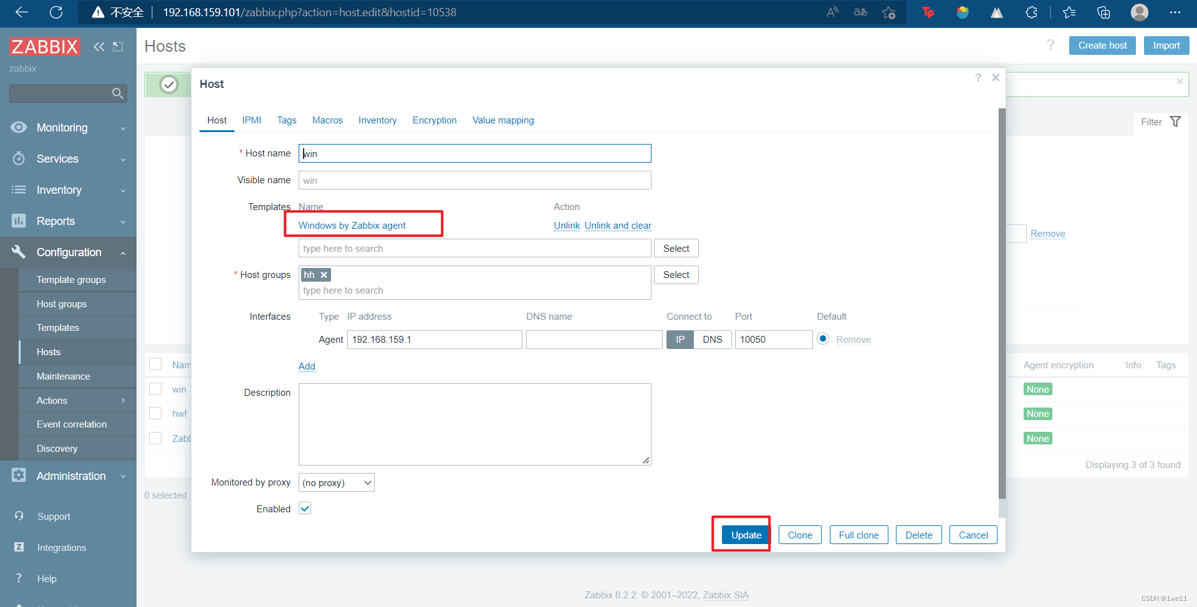Click the Host dialog vertical scrollbar
Image resolution: width=1197 pixels, height=607 pixels.
click(x=1002, y=303)
